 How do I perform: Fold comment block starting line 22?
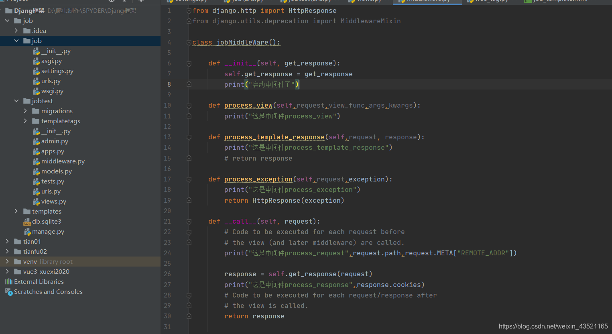tap(189, 232)
